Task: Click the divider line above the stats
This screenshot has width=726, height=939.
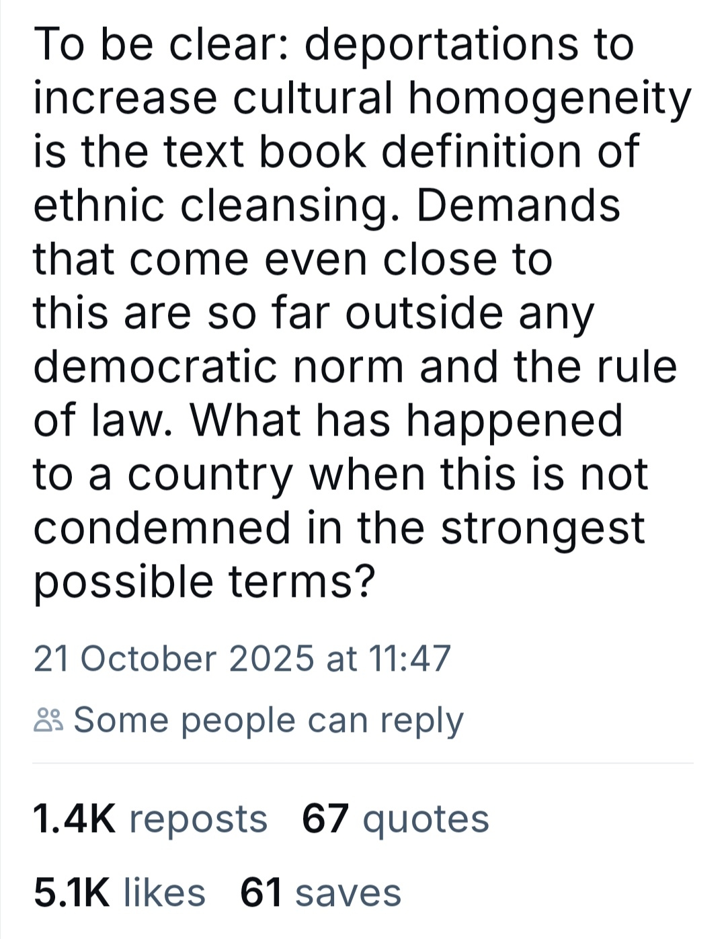Action: (x=363, y=764)
